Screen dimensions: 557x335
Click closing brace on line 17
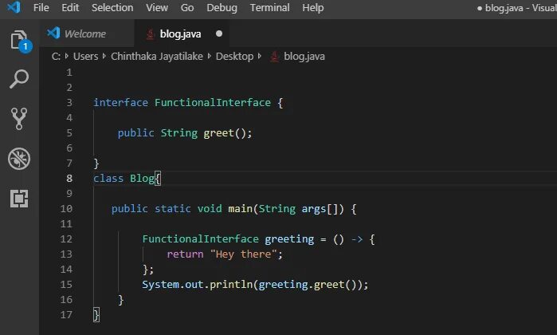pyautogui.click(x=96, y=315)
